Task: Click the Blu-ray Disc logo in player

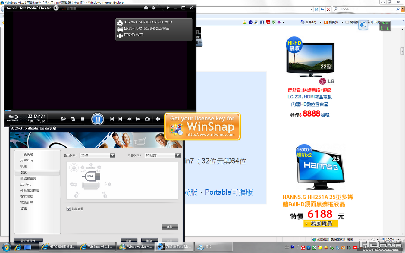Action: tap(13, 118)
